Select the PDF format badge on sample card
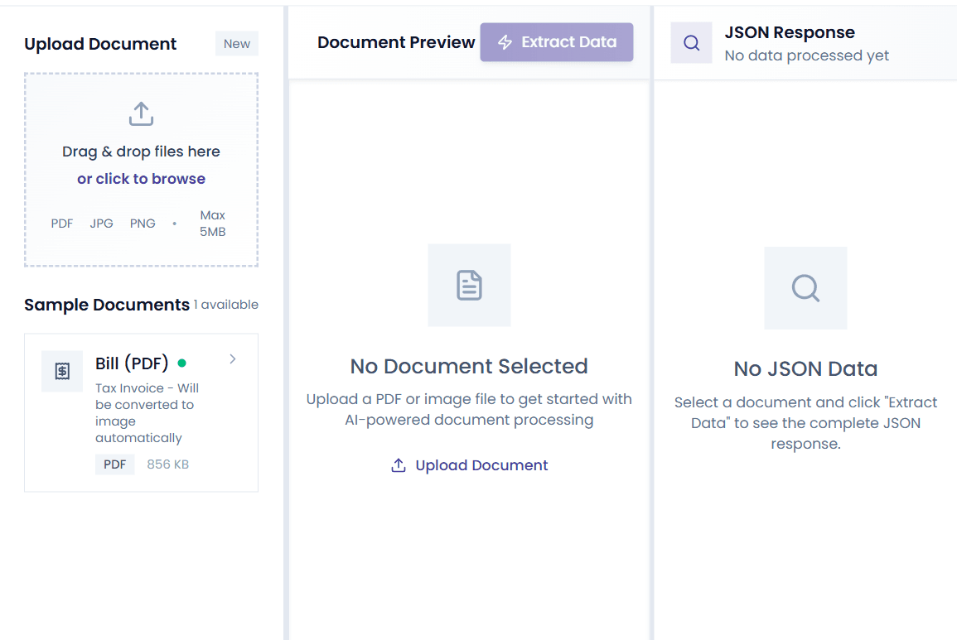The image size is (957, 640). click(115, 464)
